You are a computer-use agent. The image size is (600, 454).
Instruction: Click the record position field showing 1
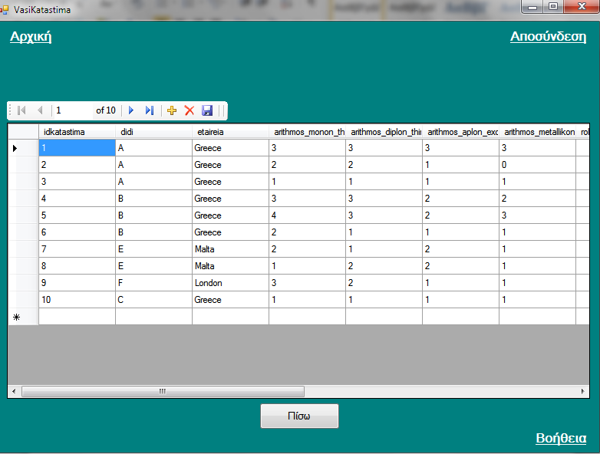pos(73,110)
